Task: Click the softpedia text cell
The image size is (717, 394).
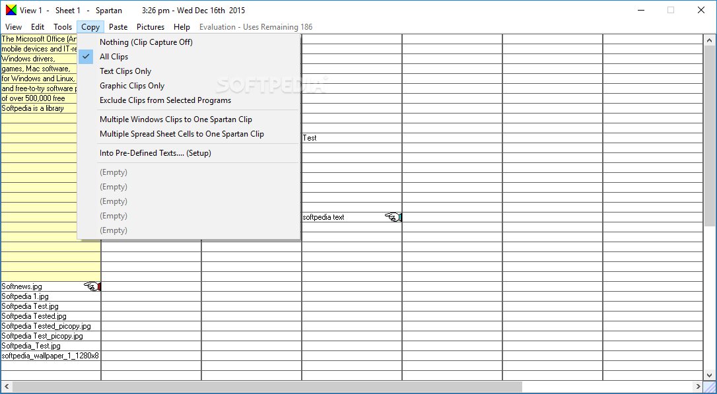Action: pos(352,217)
